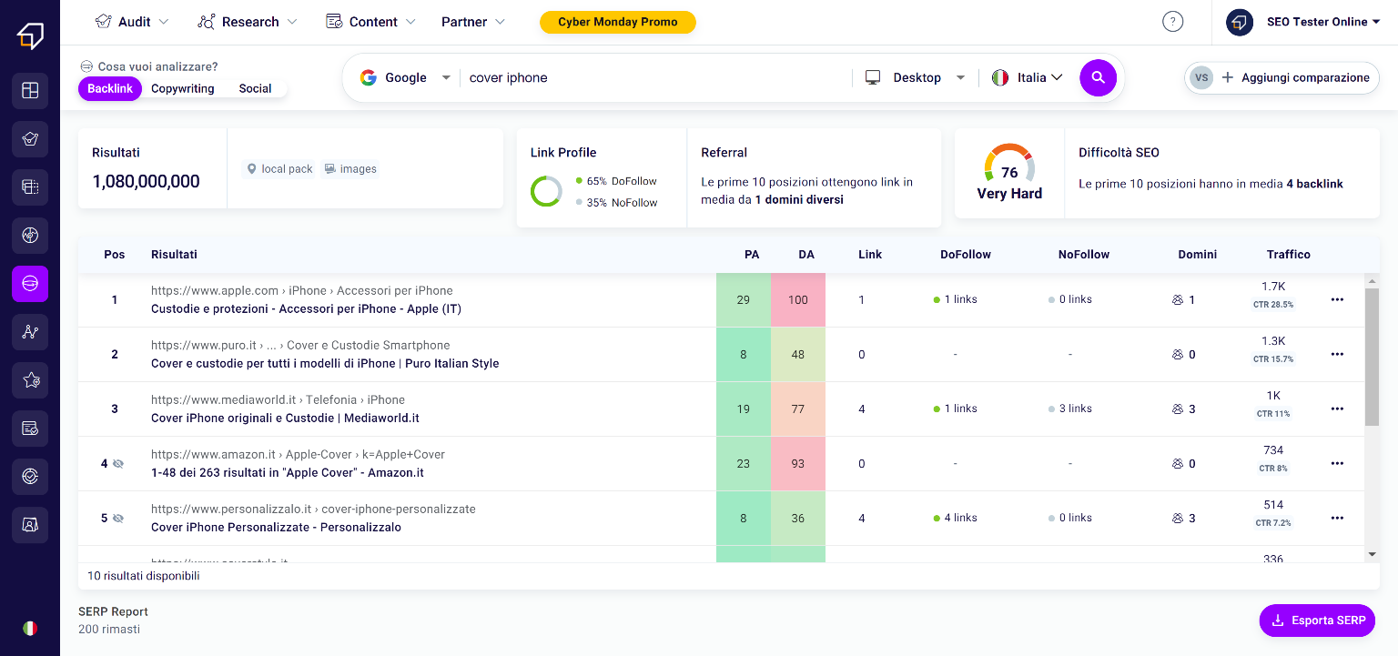Screen dimensions: 1398x656
Task: Click Aggiungi comparazione button
Action: click(1281, 77)
